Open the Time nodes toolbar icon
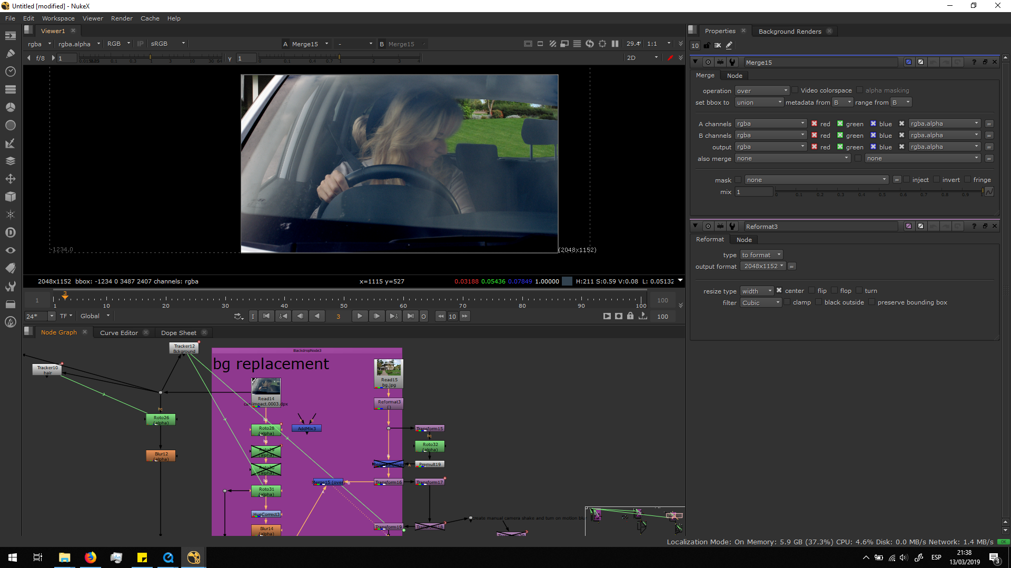Image resolution: width=1011 pixels, height=568 pixels. (x=10, y=72)
